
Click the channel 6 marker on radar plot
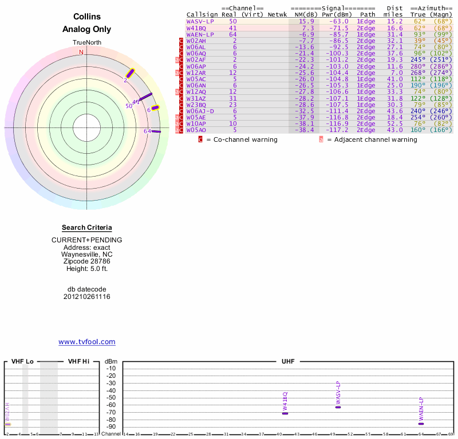coord(155,107)
